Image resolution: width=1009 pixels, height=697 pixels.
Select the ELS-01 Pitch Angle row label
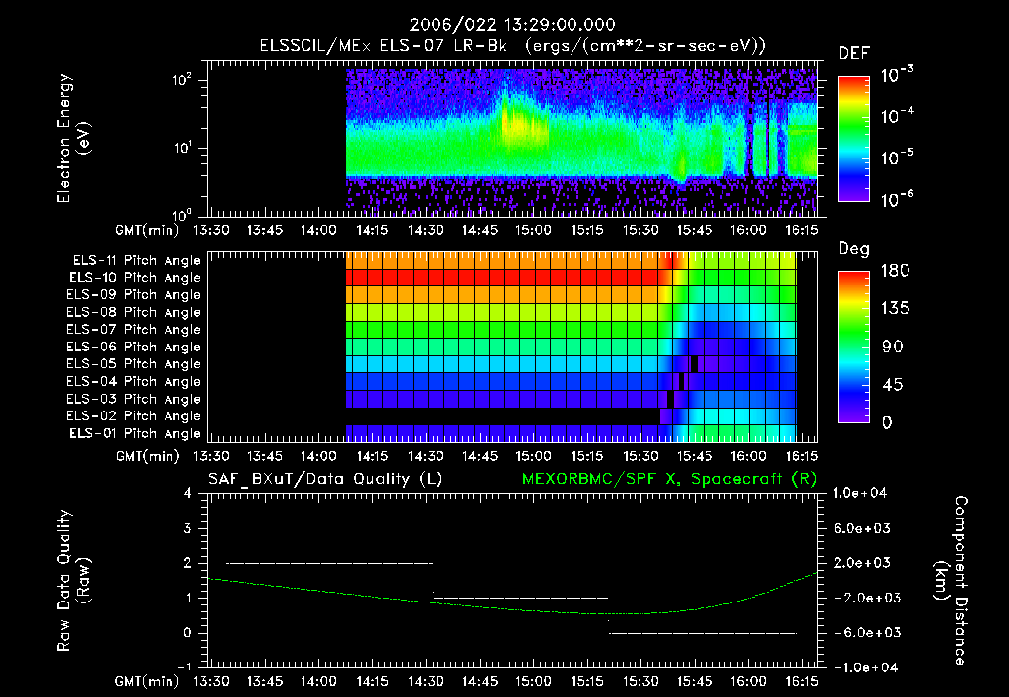[x=135, y=433]
